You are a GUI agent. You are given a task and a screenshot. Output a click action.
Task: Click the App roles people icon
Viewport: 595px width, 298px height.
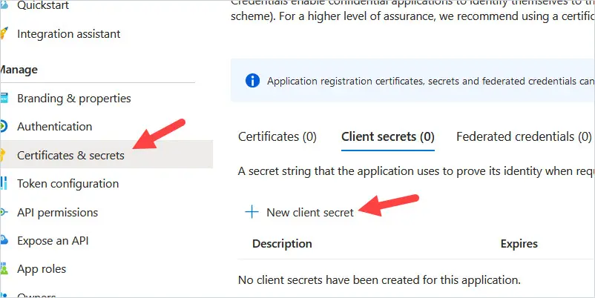tap(4, 269)
